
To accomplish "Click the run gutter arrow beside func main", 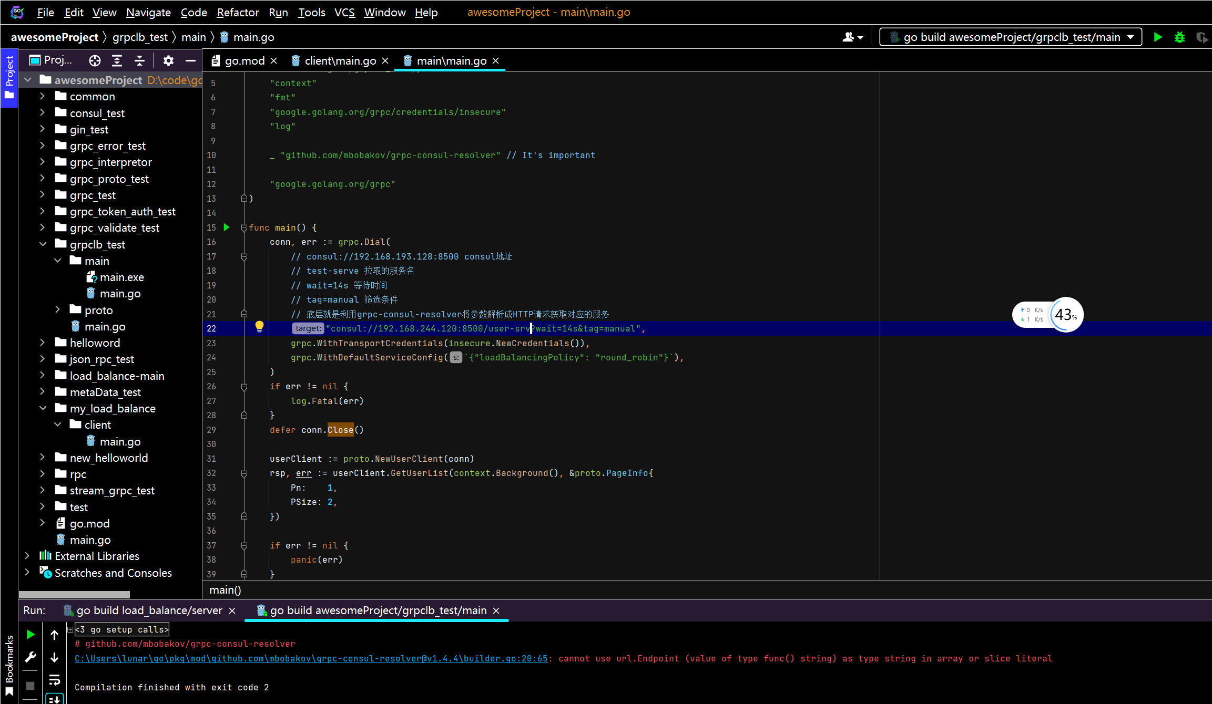I will coord(227,227).
